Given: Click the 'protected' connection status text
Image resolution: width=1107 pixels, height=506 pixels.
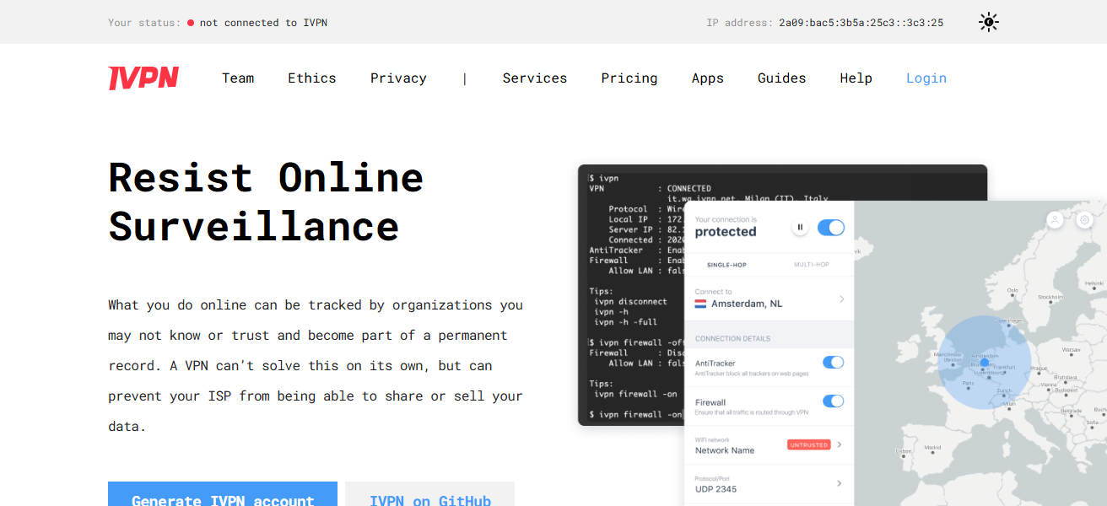Looking at the screenshot, I should point(726,232).
